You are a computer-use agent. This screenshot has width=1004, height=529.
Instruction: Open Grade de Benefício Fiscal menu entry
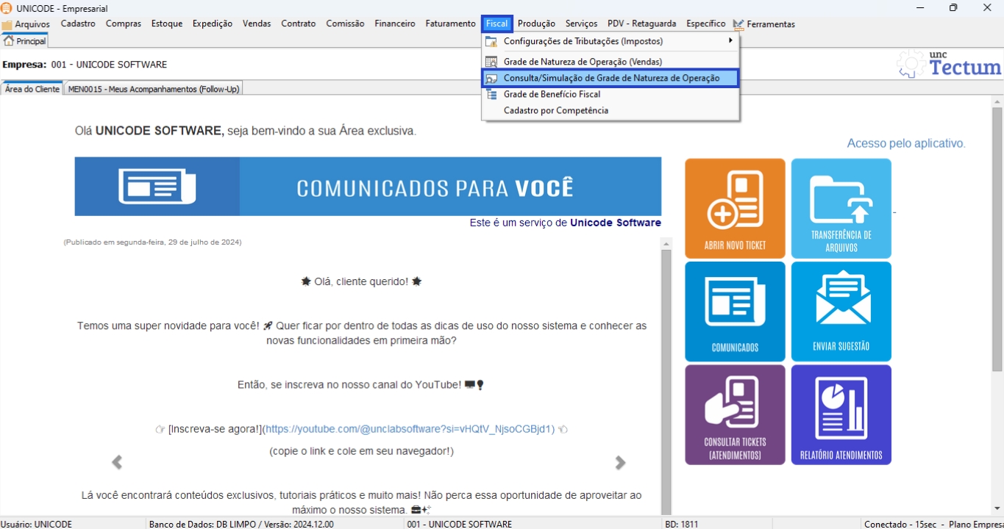click(x=552, y=94)
